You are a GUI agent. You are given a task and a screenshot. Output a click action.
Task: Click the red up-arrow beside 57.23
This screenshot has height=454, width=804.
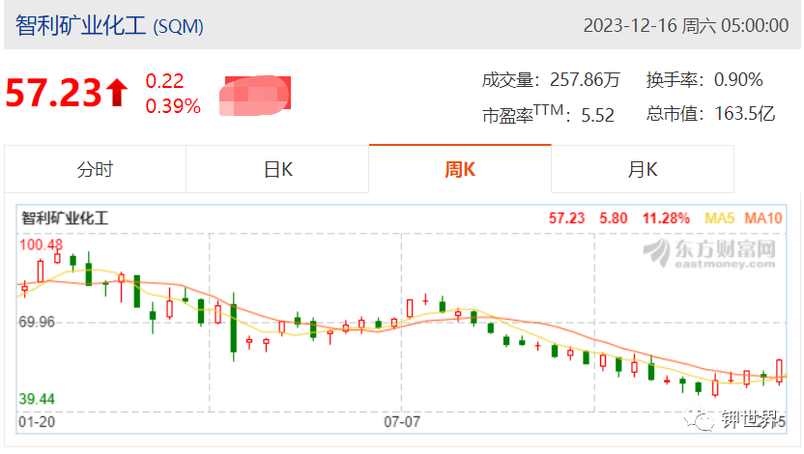tap(118, 93)
